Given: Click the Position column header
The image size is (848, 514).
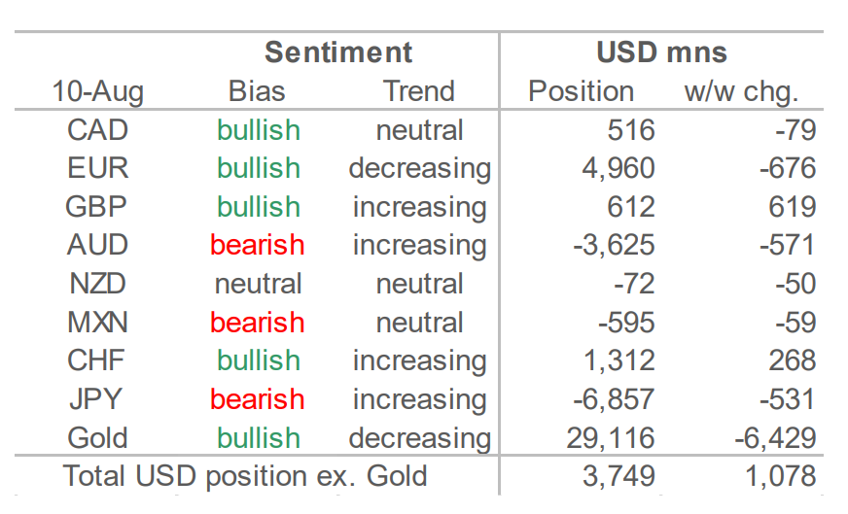Looking at the screenshot, I should pos(581,90).
